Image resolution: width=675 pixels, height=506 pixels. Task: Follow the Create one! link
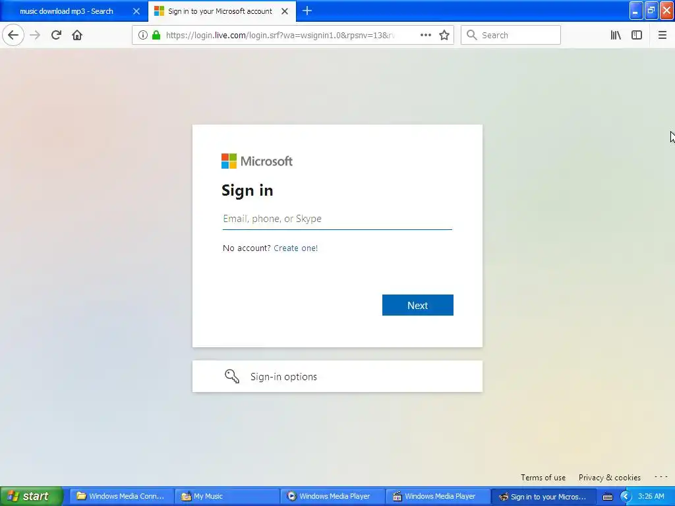pos(295,248)
